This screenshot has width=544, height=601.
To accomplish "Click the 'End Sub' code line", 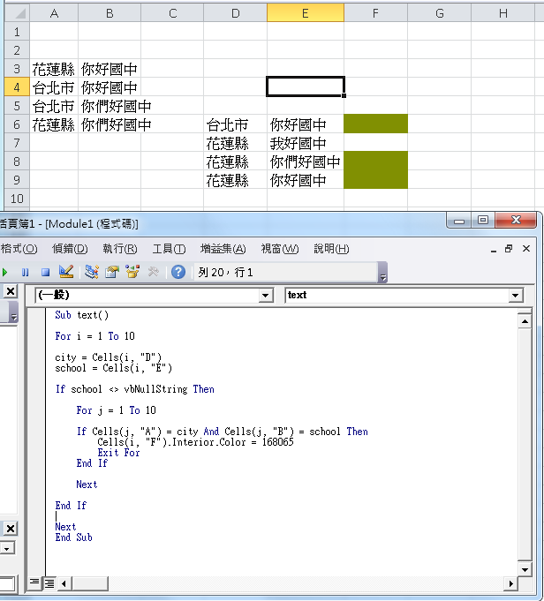I will coord(73,537).
